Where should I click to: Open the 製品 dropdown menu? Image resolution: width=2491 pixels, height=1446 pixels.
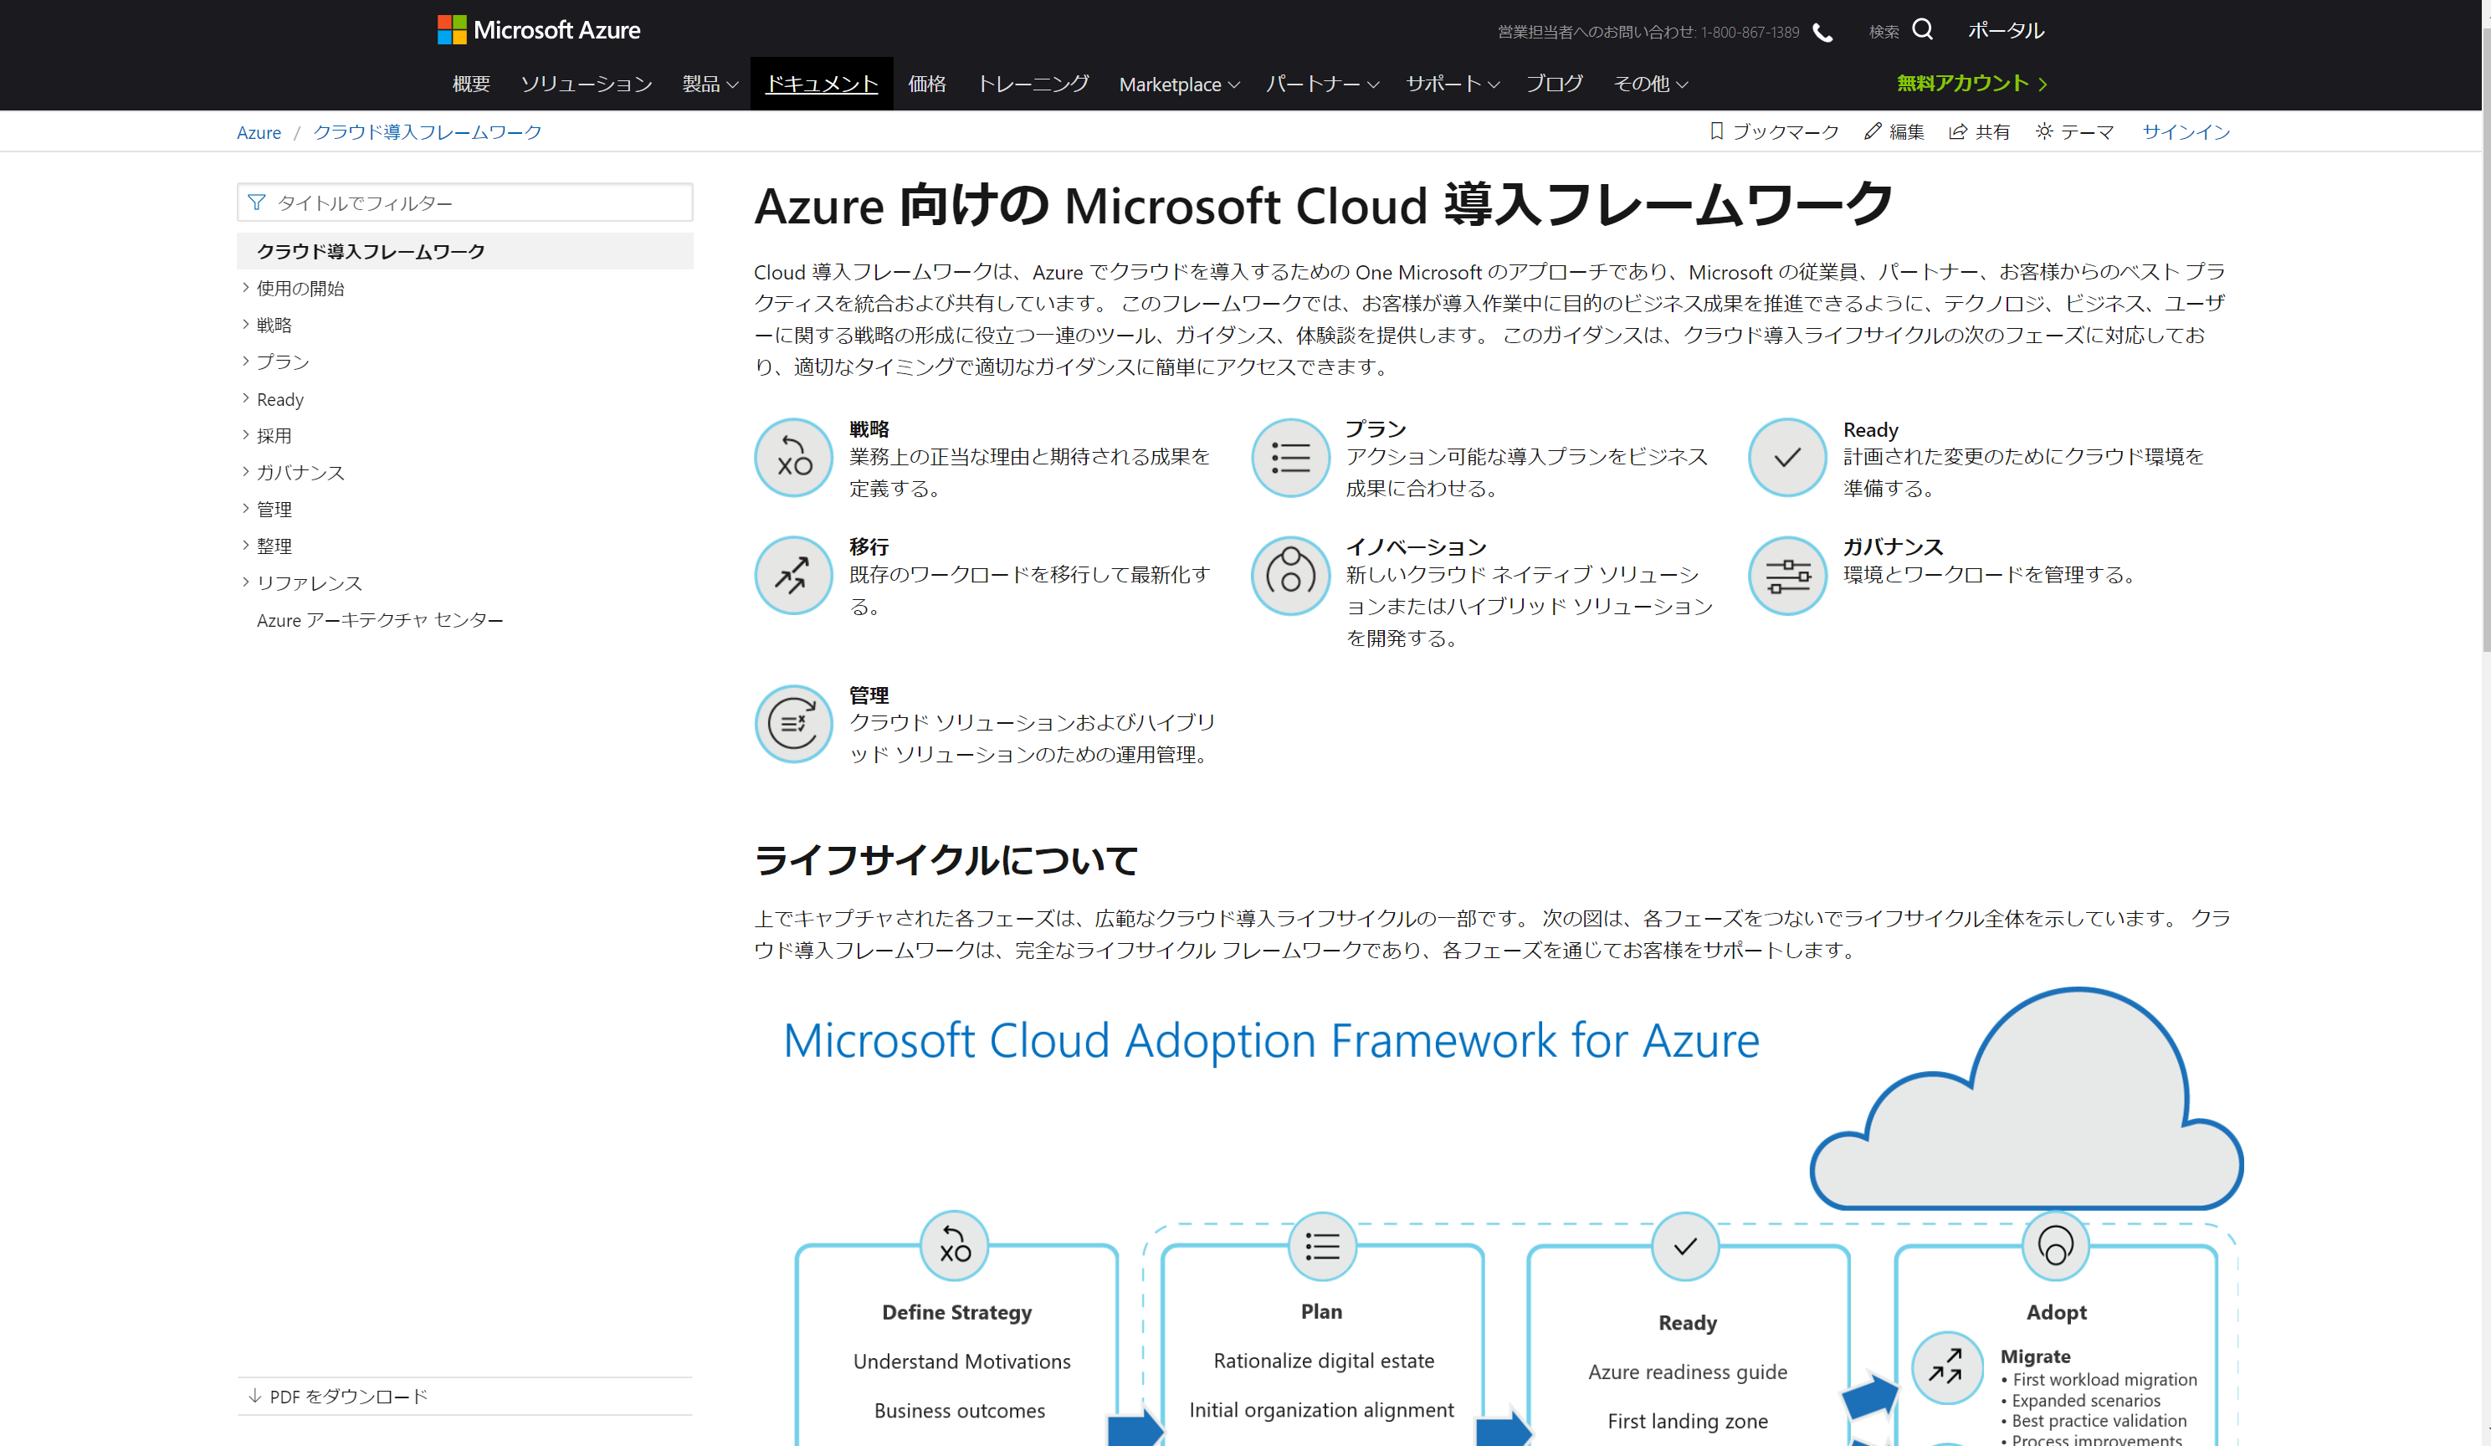710,84
